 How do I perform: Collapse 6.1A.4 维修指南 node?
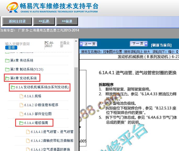[x=36, y=123]
